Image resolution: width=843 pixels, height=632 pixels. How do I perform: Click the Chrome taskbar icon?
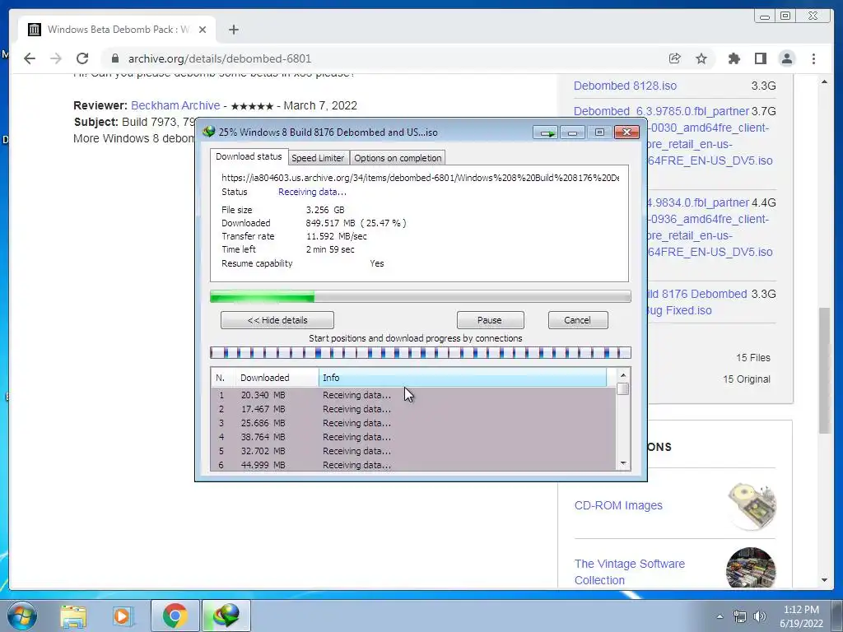[175, 616]
